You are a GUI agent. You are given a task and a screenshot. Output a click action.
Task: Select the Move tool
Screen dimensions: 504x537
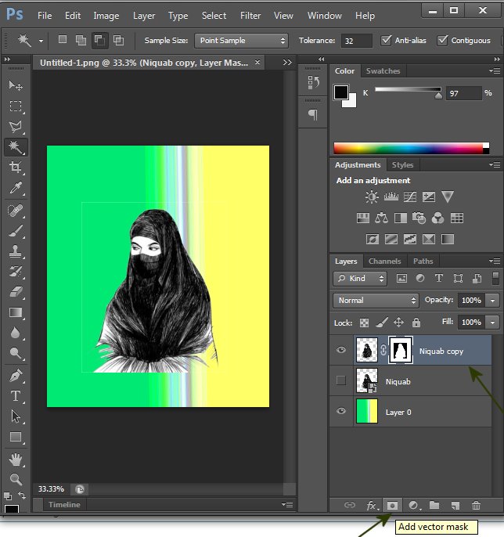[x=16, y=85]
